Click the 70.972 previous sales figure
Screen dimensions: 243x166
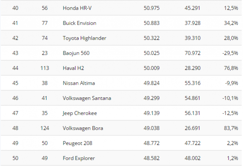[192, 53]
